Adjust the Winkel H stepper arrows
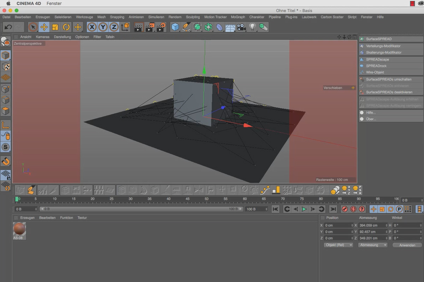Image resolution: width=424 pixels, height=282 pixels. pos(421,225)
